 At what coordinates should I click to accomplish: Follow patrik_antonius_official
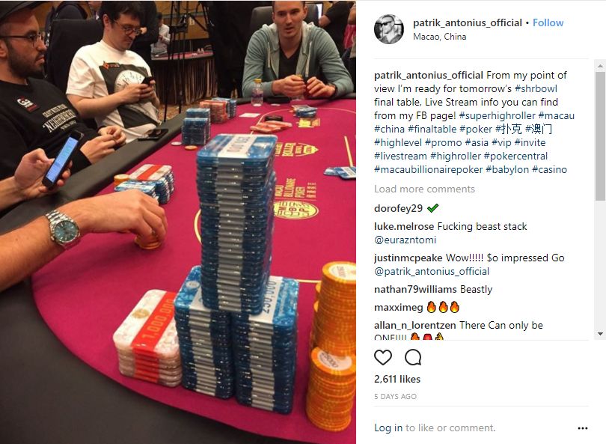(x=548, y=22)
